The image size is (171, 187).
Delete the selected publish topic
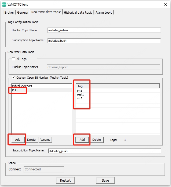tap(31, 140)
